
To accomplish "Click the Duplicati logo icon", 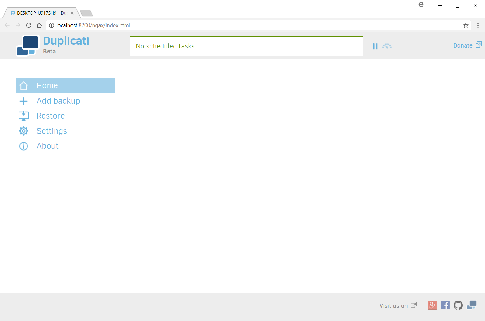I will coord(28,46).
